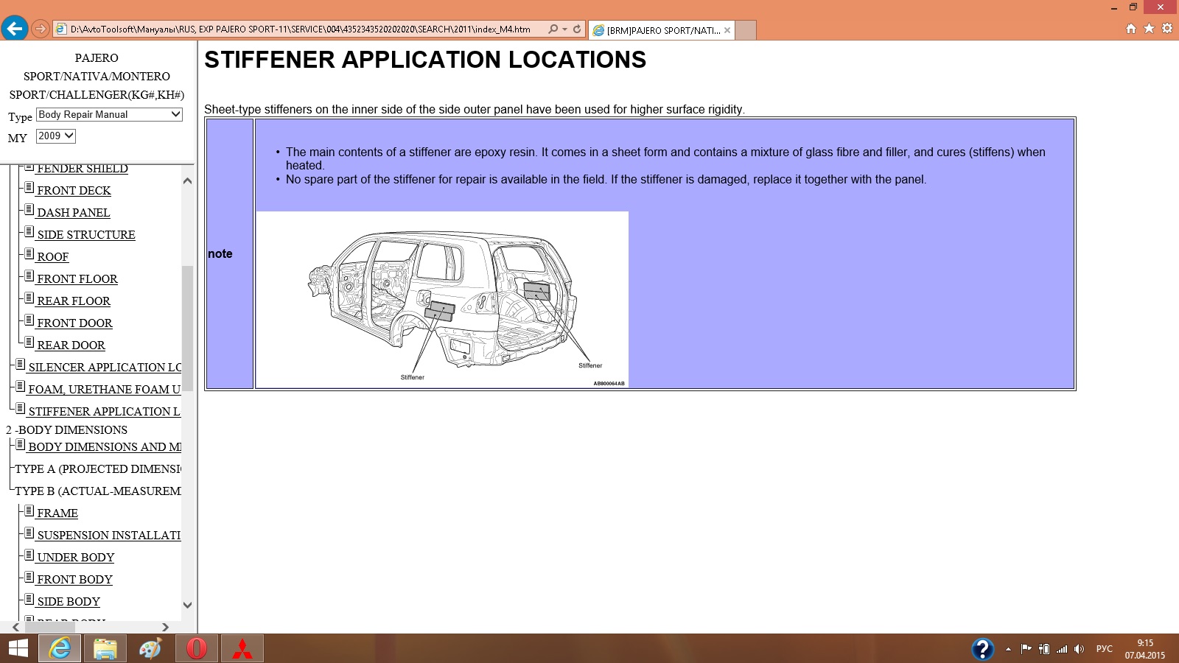Click the browser Back arrow button
Image resolution: width=1179 pixels, height=663 pixels.
tap(14, 29)
